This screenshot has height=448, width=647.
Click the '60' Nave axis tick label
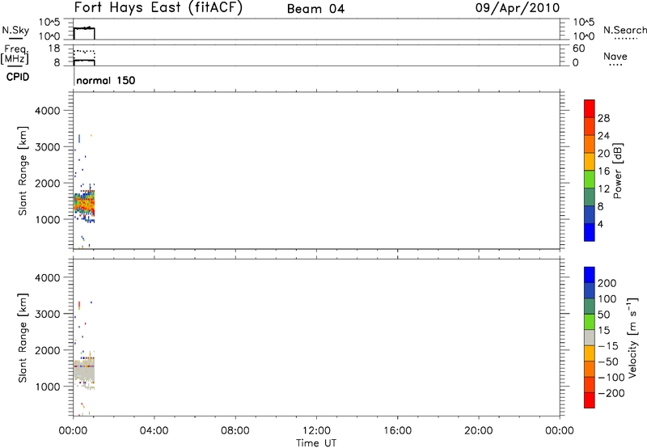point(578,49)
